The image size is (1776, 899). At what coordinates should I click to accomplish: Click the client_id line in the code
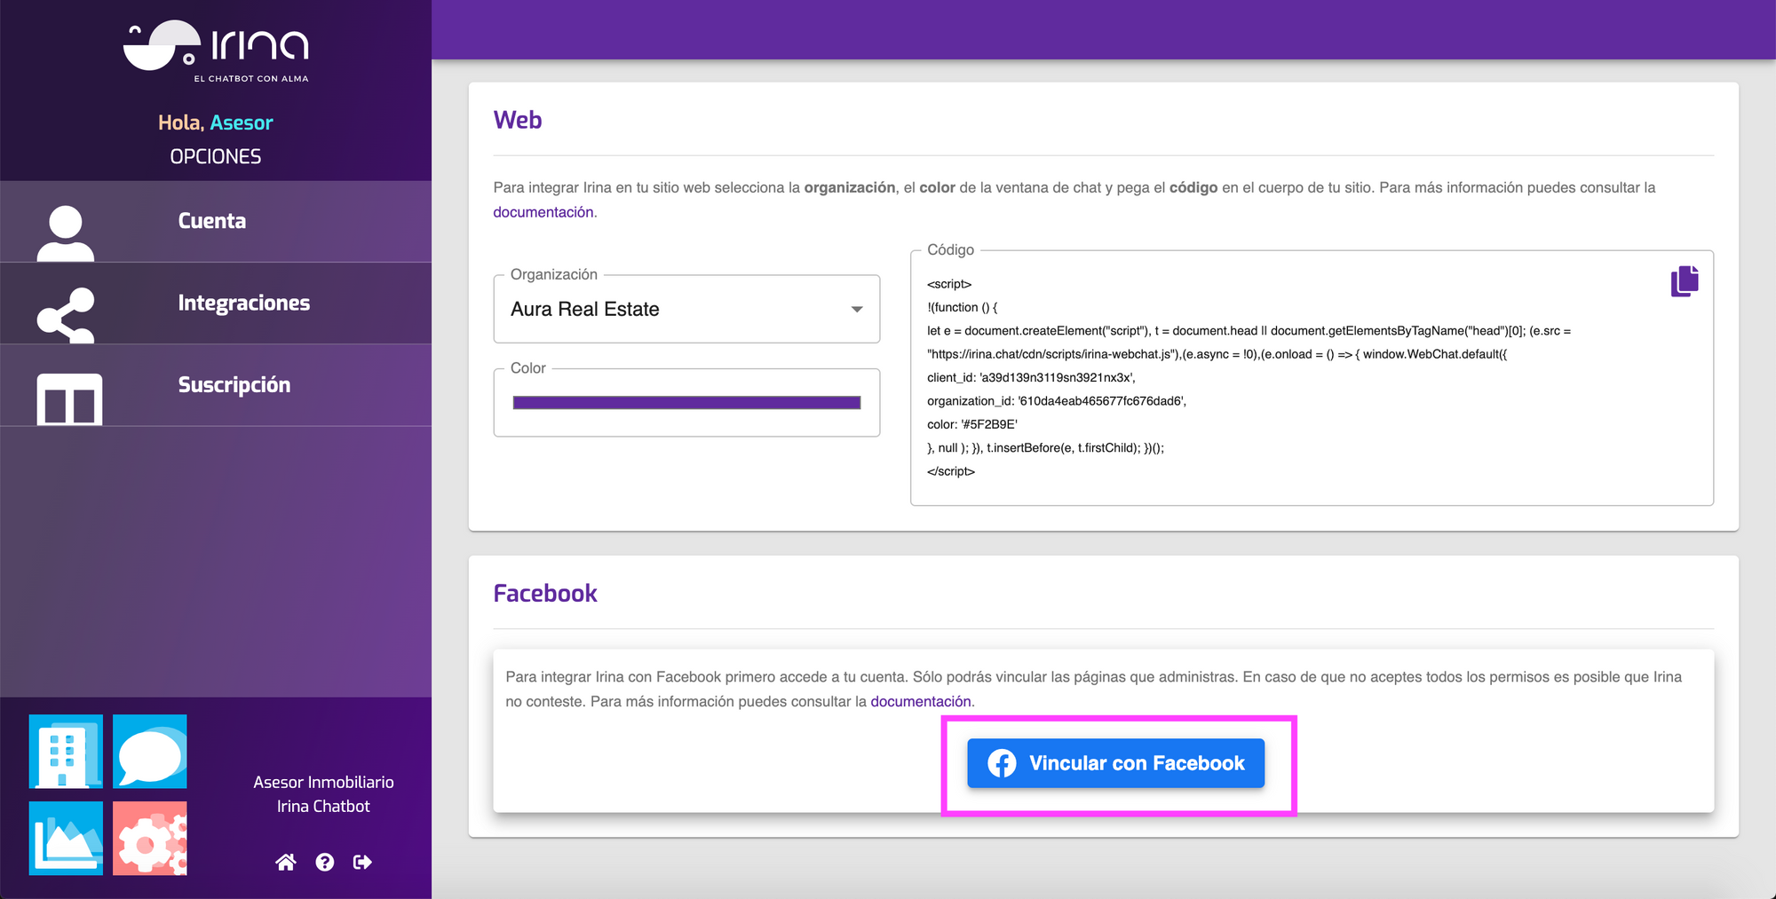pyautogui.click(x=1031, y=377)
